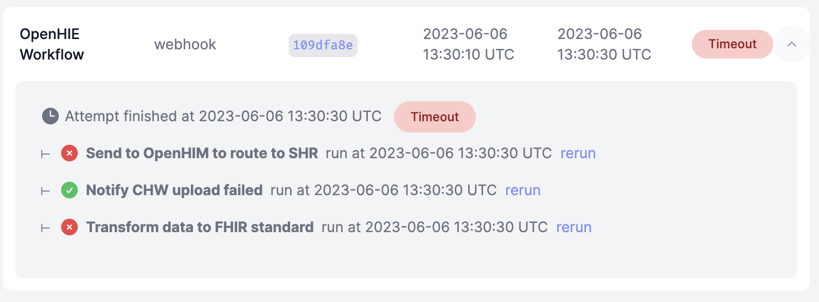Select the Send to OpenHIM to route to SHR step

tap(202, 153)
